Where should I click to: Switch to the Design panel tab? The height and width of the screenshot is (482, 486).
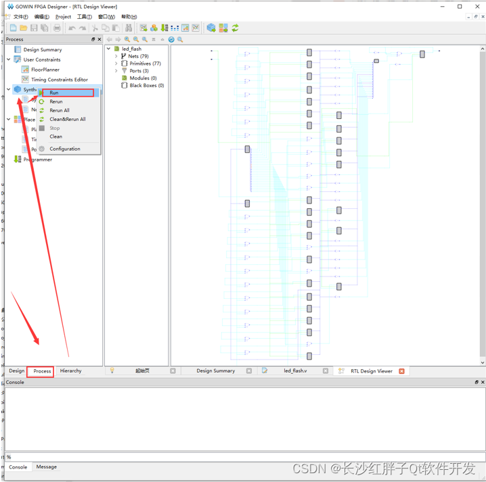point(16,370)
